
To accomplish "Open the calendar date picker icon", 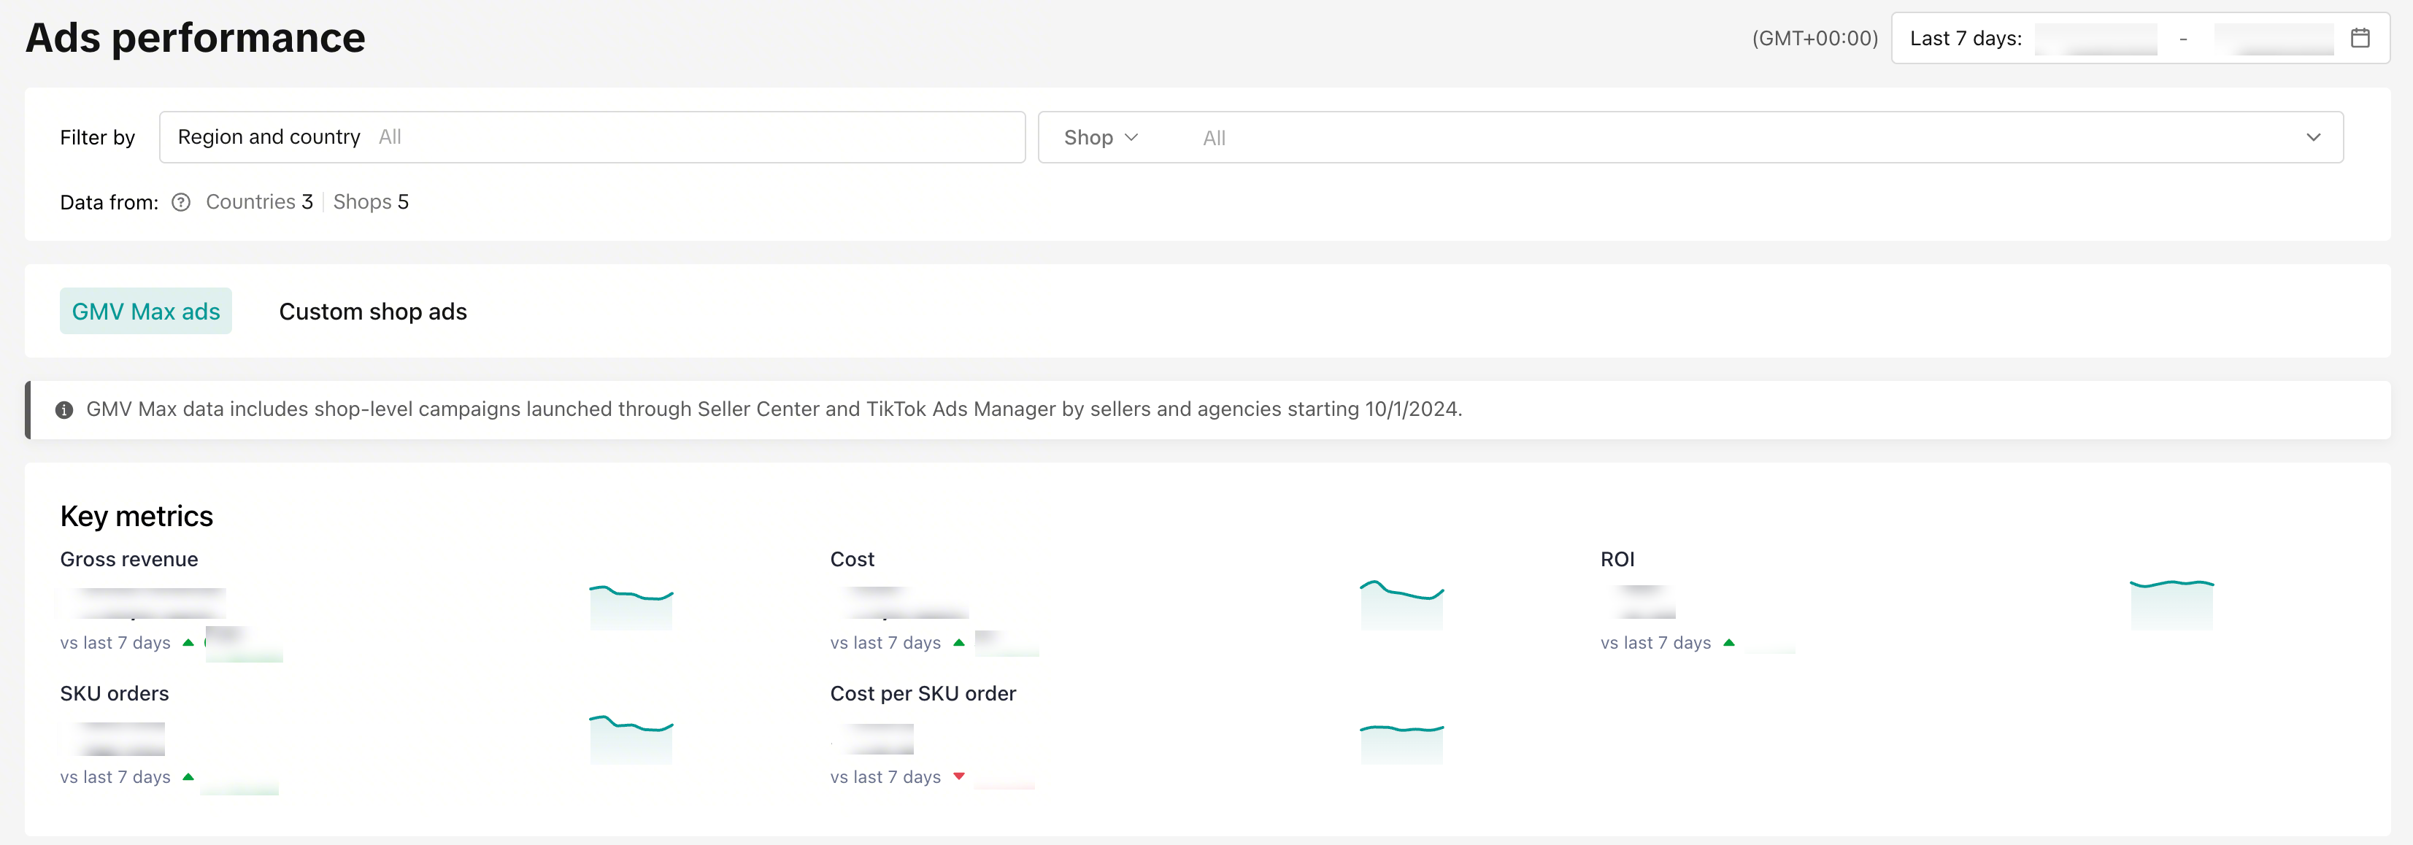I will [2360, 39].
